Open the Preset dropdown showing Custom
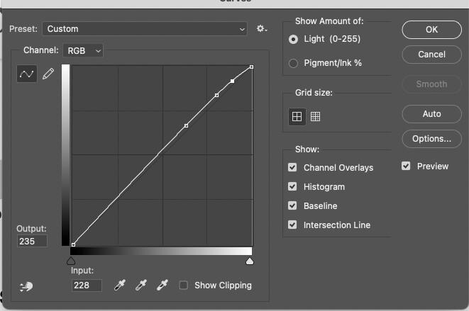The width and height of the screenshot is (469, 311). point(144,29)
